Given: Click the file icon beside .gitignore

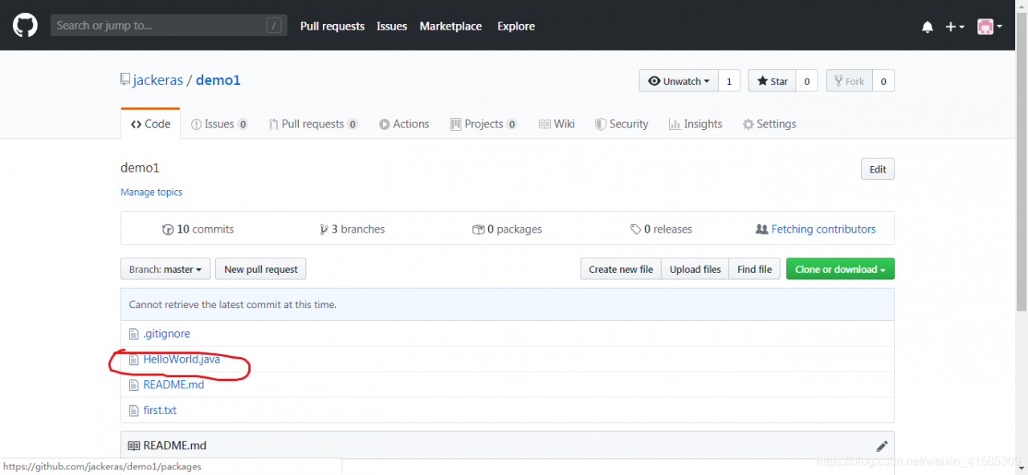Looking at the screenshot, I should (x=134, y=334).
